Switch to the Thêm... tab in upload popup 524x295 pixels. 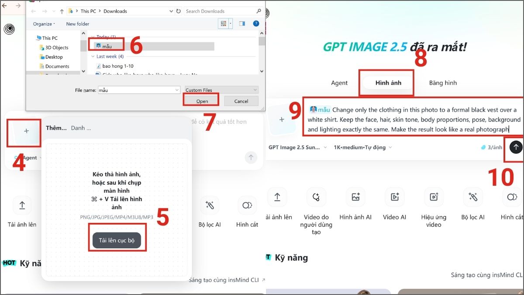(56, 128)
